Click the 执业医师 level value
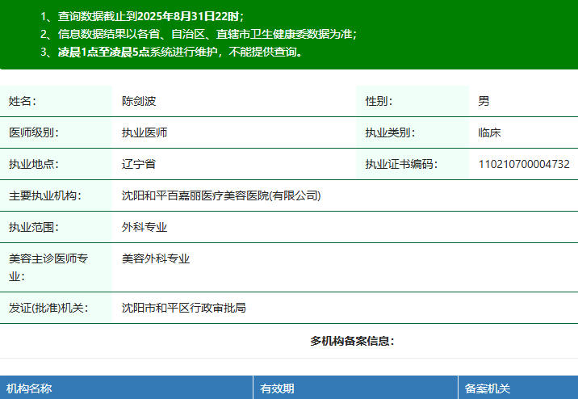 (144, 132)
